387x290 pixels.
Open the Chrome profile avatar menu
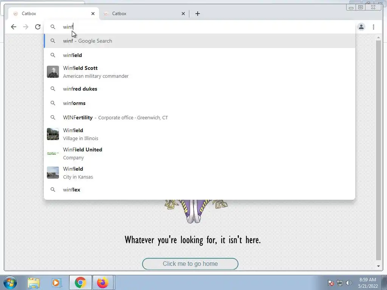tap(361, 27)
